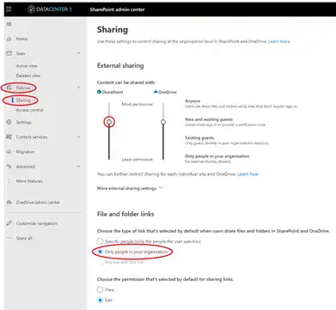Image resolution: width=336 pixels, height=310 pixels.
Task: Select Only people in your organization radio
Action: pyautogui.click(x=100, y=252)
